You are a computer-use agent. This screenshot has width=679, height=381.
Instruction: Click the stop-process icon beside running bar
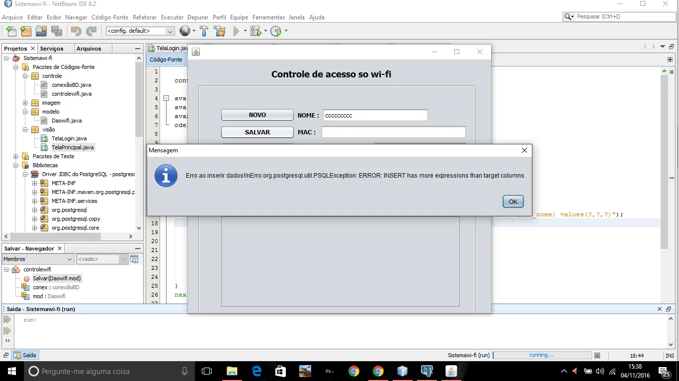click(x=597, y=355)
